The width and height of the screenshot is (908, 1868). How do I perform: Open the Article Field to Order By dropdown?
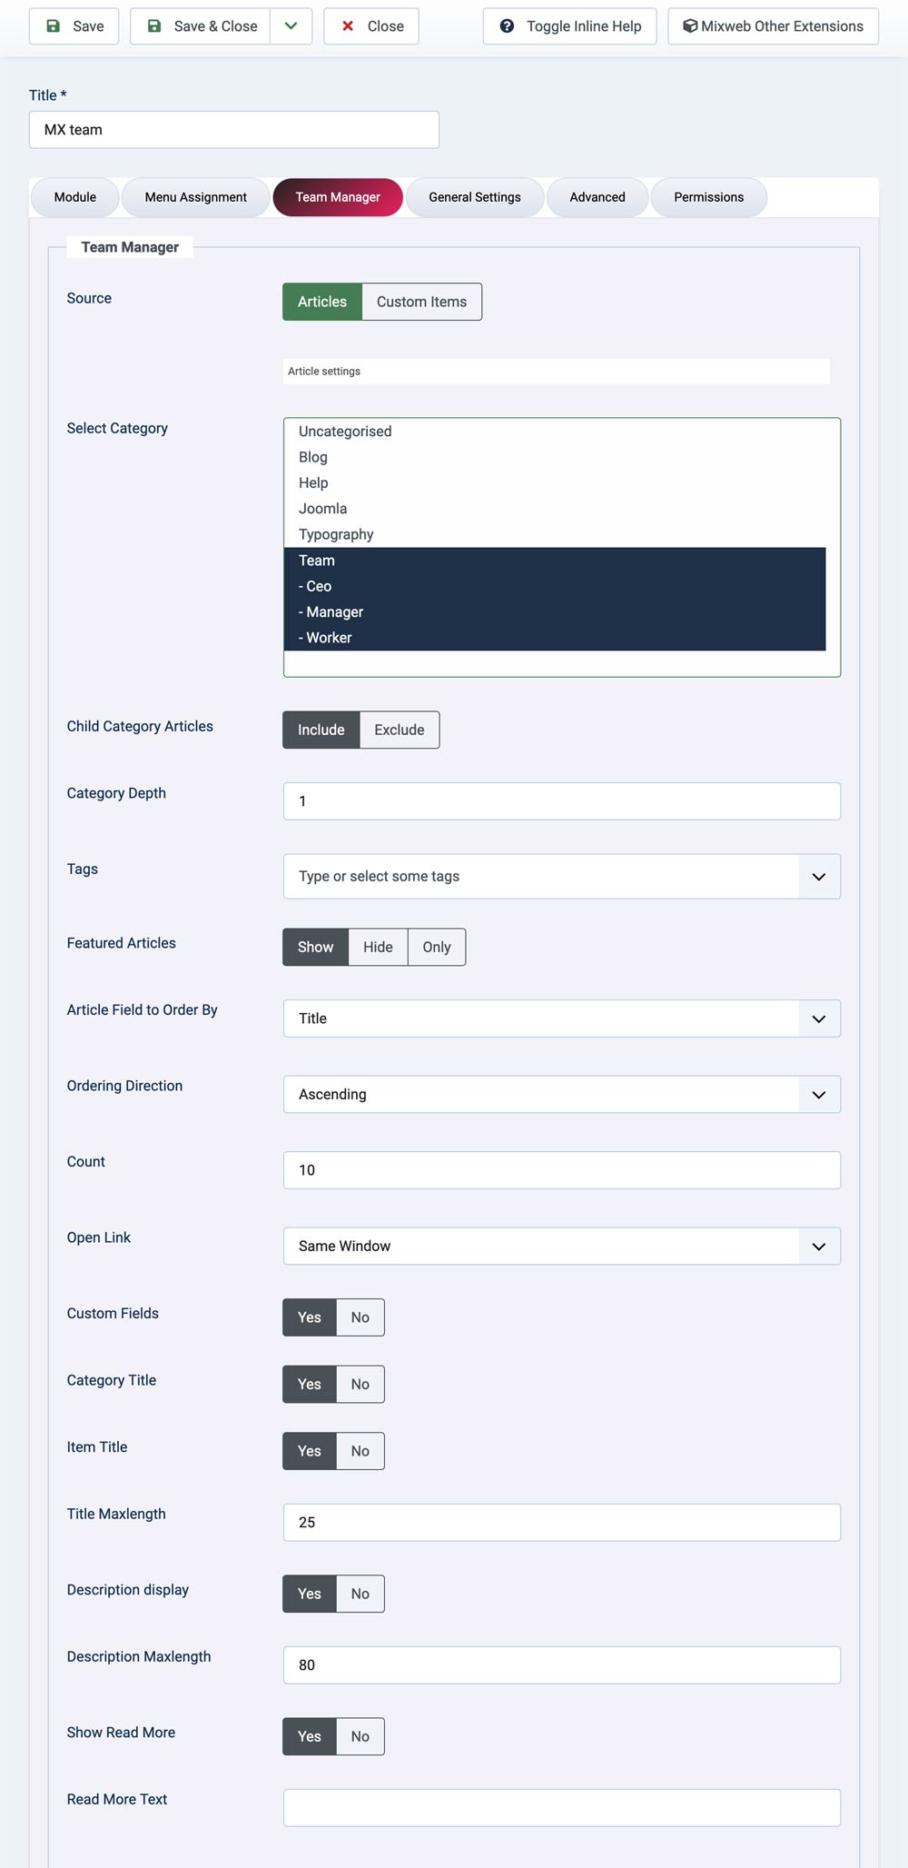tap(561, 1018)
